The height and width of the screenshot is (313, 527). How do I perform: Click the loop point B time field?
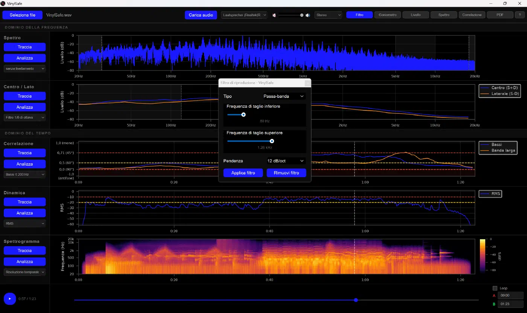point(510,304)
